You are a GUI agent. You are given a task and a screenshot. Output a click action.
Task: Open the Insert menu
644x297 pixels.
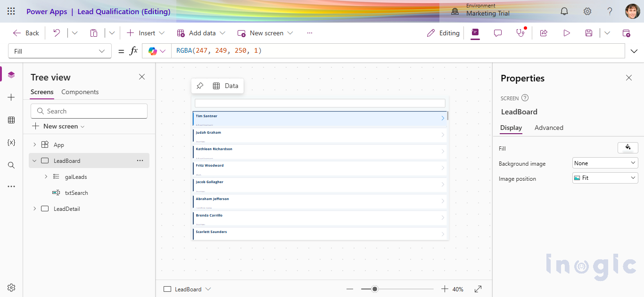click(146, 33)
